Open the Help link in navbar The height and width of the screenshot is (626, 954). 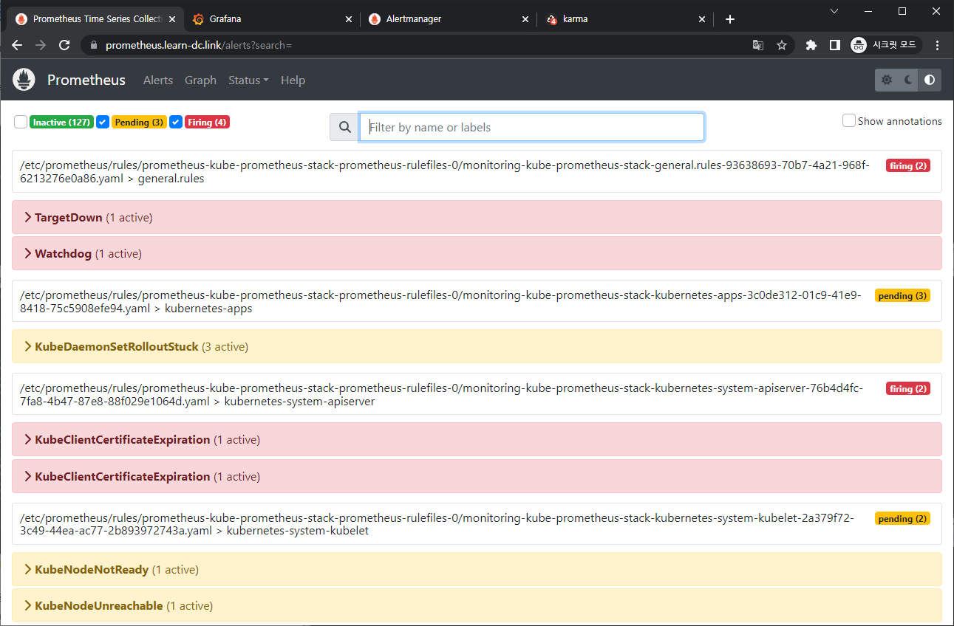pos(293,80)
